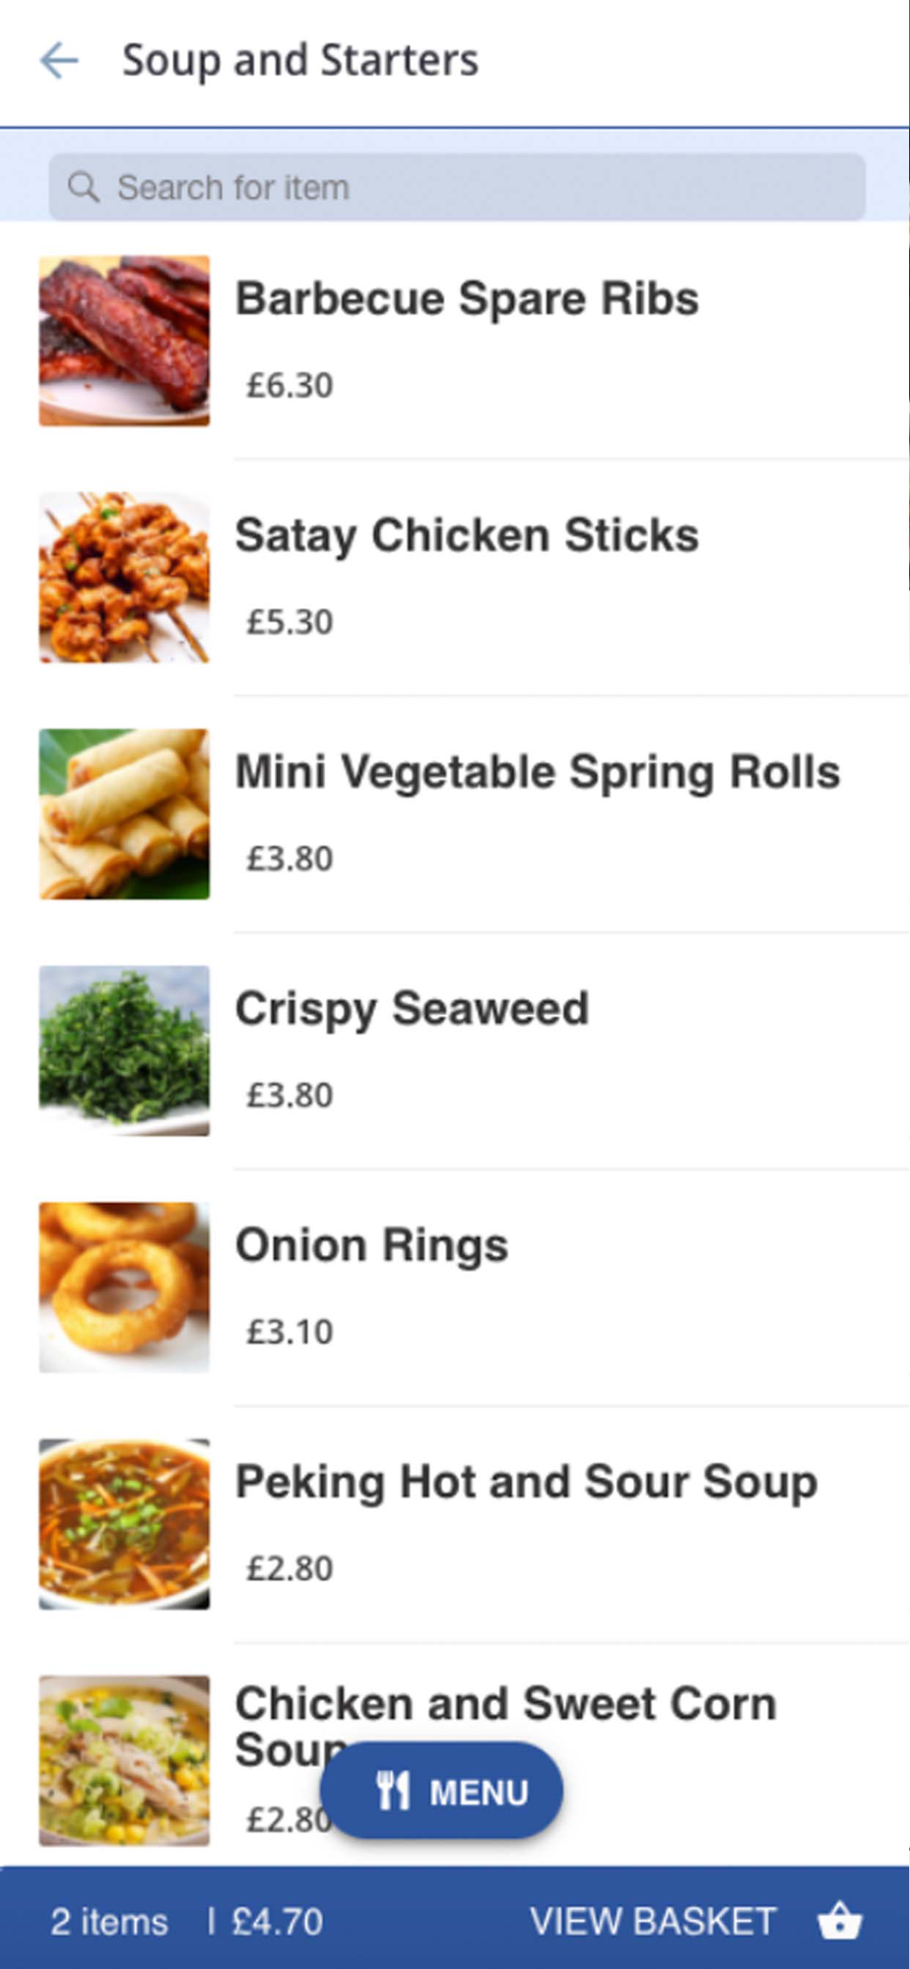910x1969 pixels.
Task: Focus the Search for item field
Action: pyautogui.click(x=473, y=187)
